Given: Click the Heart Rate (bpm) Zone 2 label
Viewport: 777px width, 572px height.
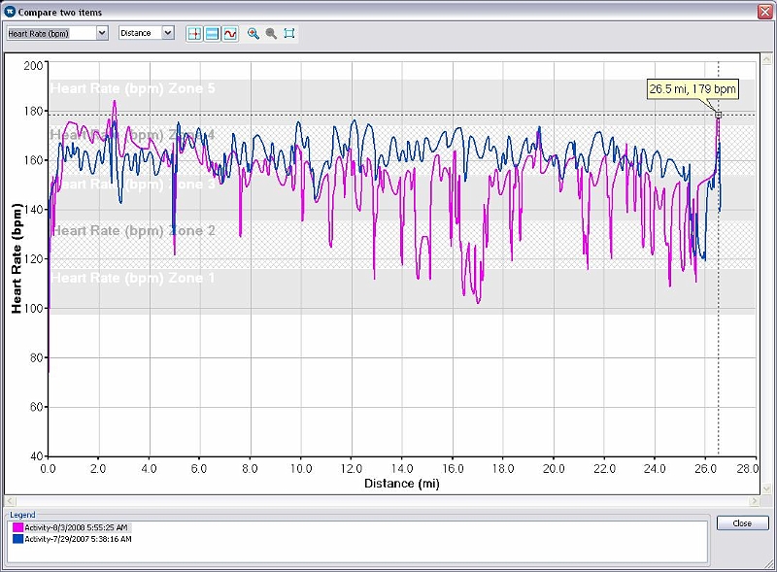Looking at the screenshot, I should 134,231.
